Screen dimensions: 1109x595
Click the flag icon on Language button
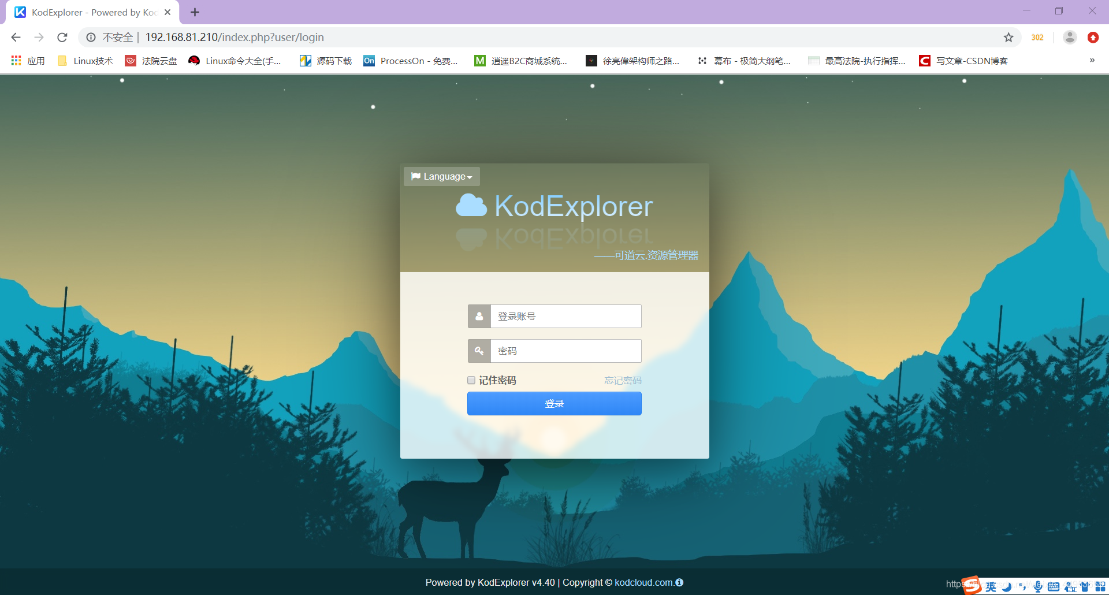416,176
